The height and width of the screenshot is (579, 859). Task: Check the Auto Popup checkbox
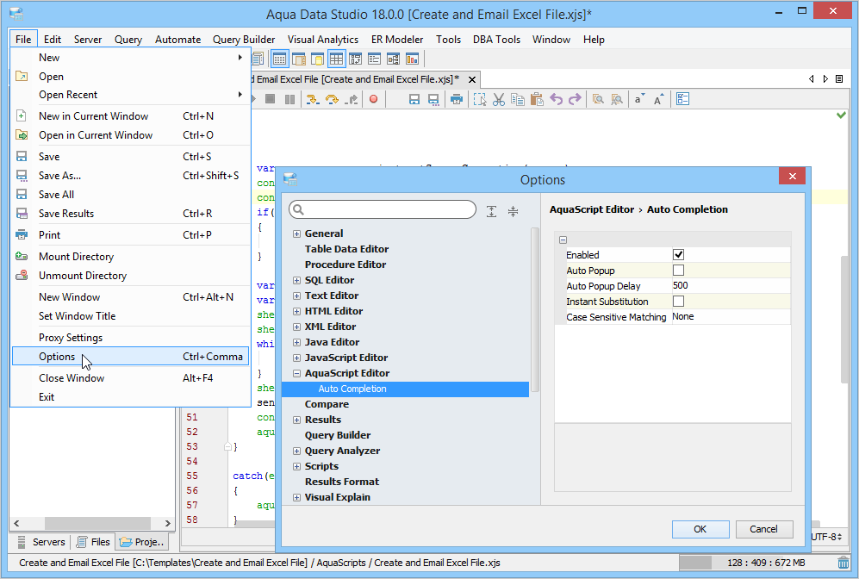click(678, 270)
